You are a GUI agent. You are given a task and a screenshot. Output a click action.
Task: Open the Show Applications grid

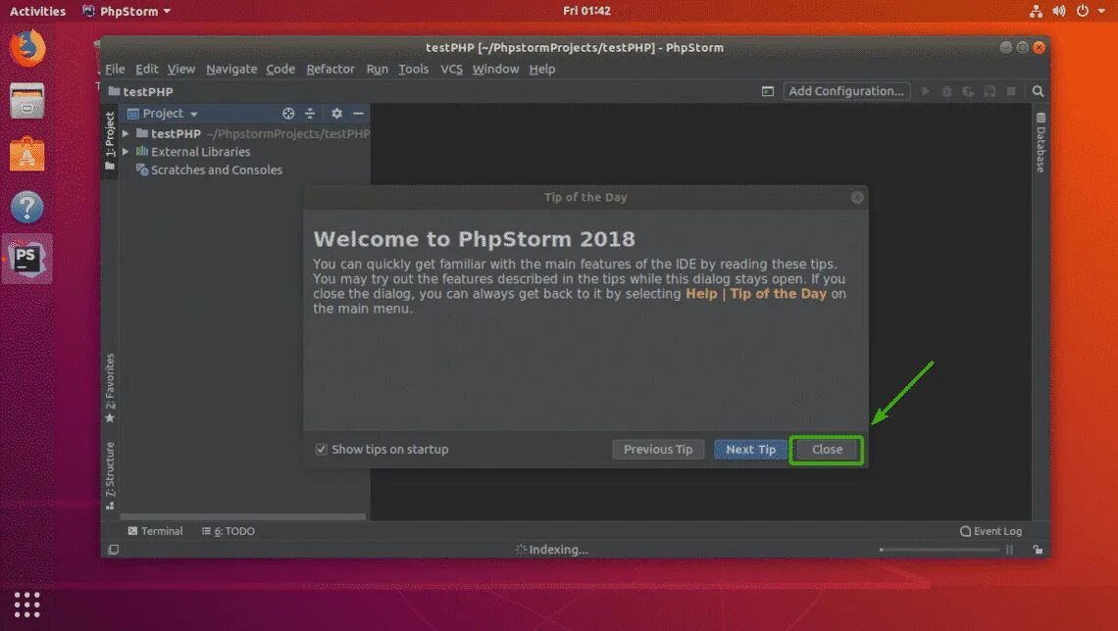[x=27, y=605]
